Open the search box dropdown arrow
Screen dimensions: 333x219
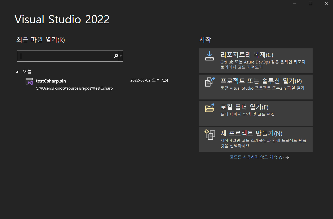point(121,56)
